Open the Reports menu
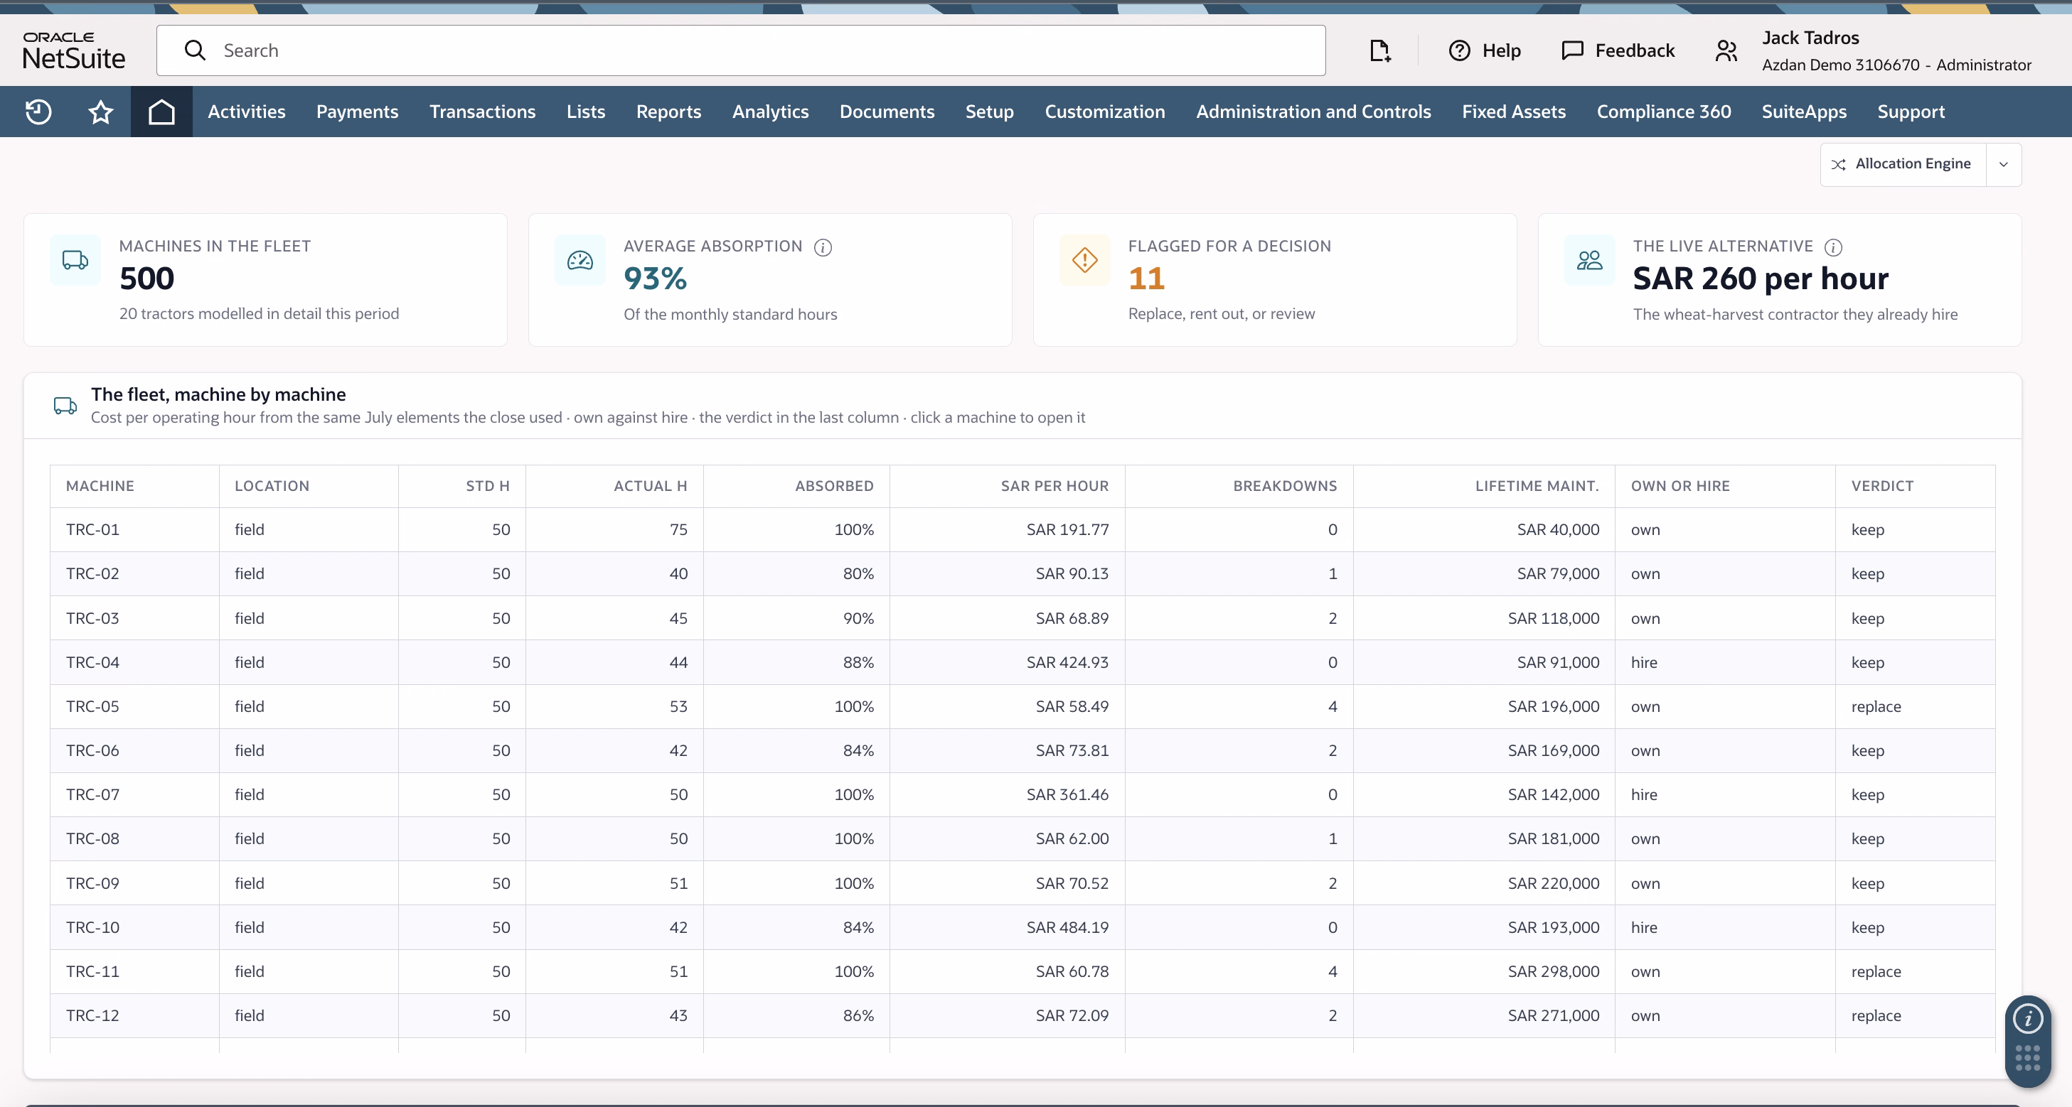 coord(668,112)
